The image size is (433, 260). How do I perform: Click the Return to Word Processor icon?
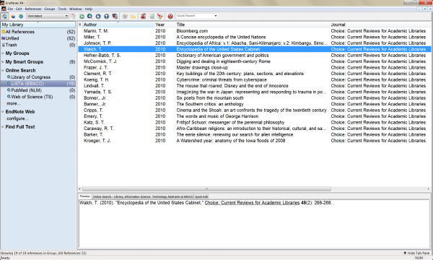pyautogui.click(x=160, y=17)
